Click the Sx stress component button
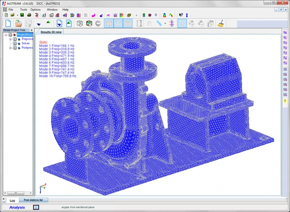 pyautogui.click(x=285, y=42)
